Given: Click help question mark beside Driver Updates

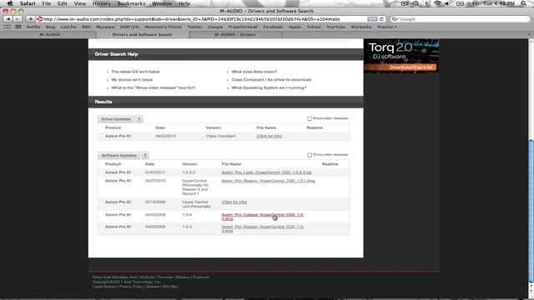Looking at the screenshot, I should pyautogui.click(x=139, y=119).
